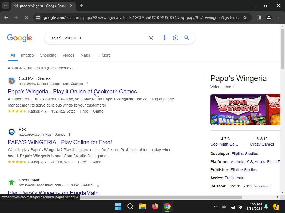
Task: Open Chrome three-dot menu
Action: click(279, 17)
